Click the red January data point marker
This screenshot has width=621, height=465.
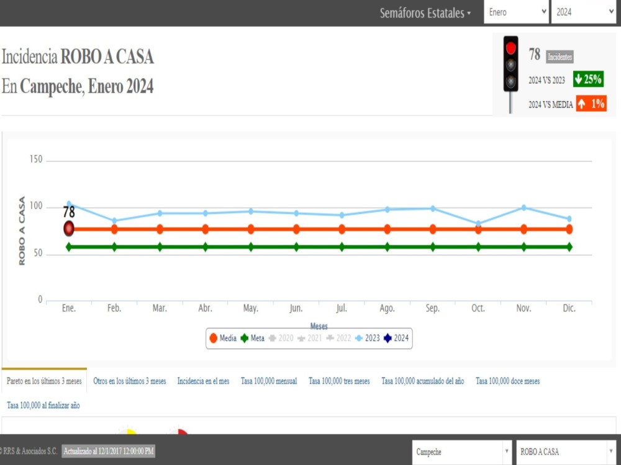[69, 229]
